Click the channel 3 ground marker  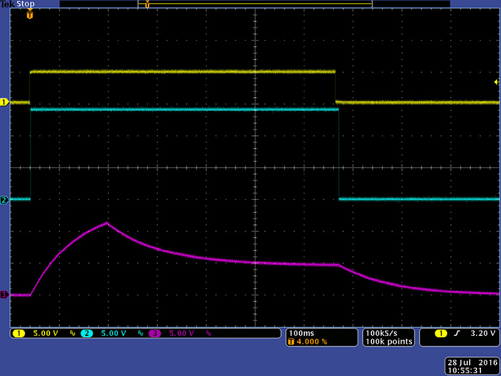point(4,295)
